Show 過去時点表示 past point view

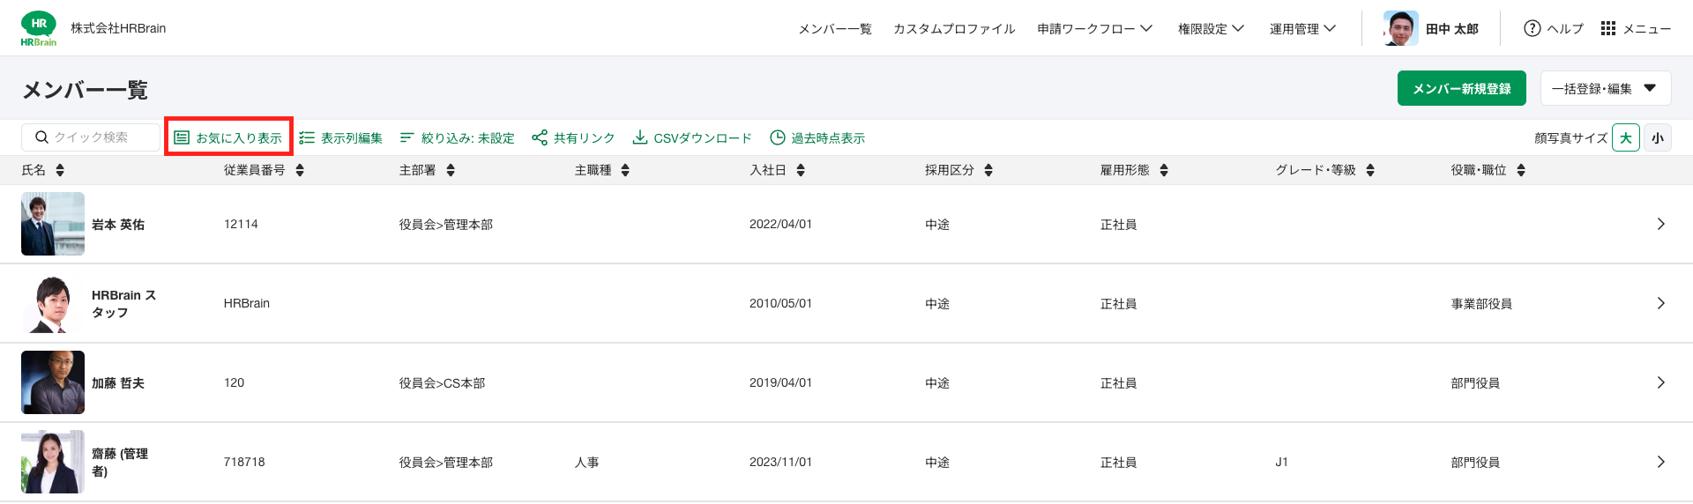click(817, 137)
